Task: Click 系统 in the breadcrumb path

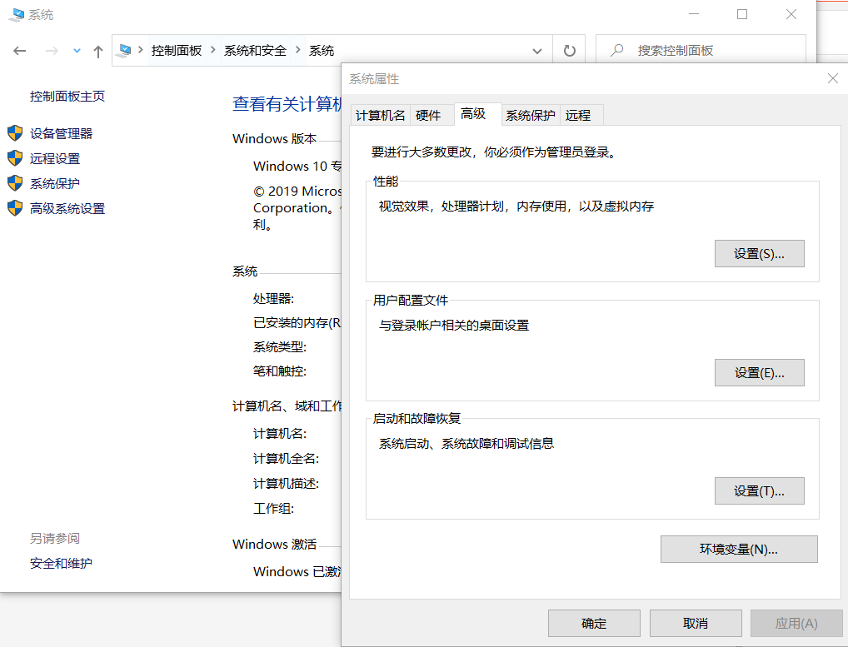Action: (322, 51)
